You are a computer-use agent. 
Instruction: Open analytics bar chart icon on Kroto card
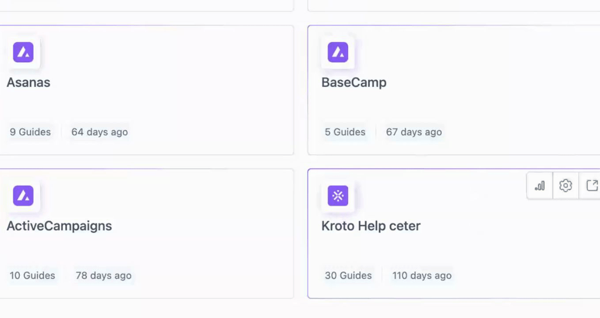click(540, 185)
